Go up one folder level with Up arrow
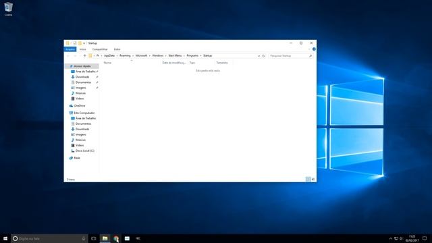This screenshot has width=432, height=243. click(84, 56)
